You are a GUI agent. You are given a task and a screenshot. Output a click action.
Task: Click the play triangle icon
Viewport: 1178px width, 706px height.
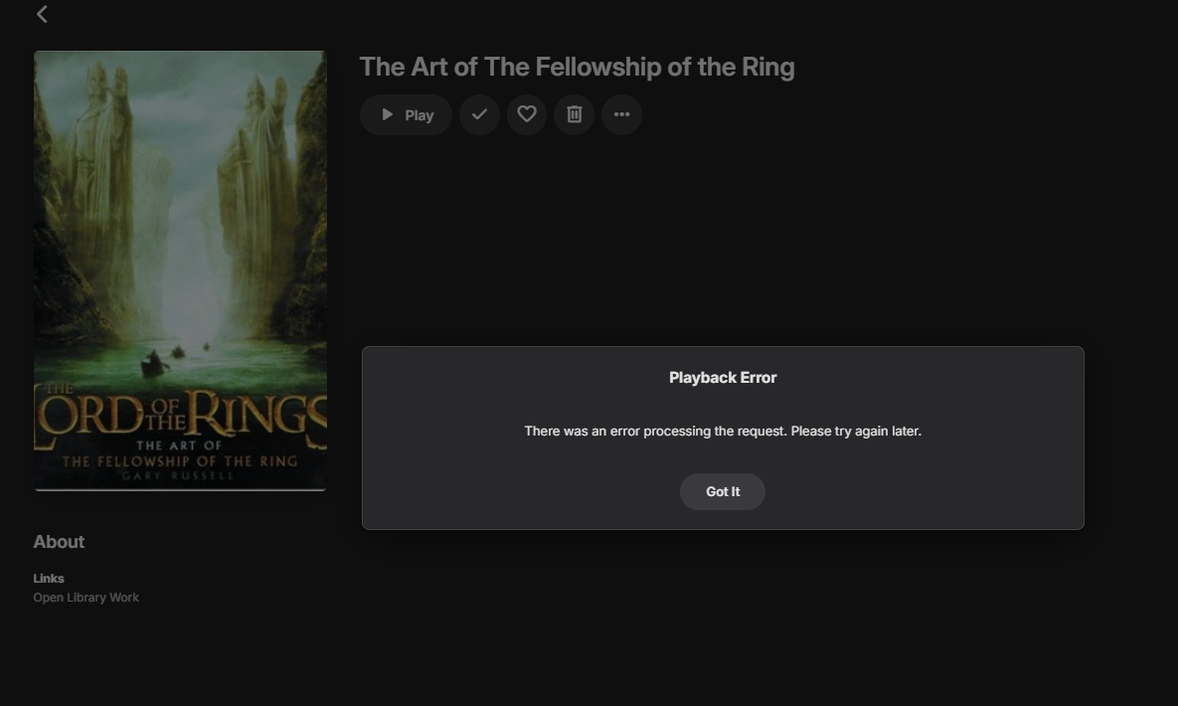[388, 115]
